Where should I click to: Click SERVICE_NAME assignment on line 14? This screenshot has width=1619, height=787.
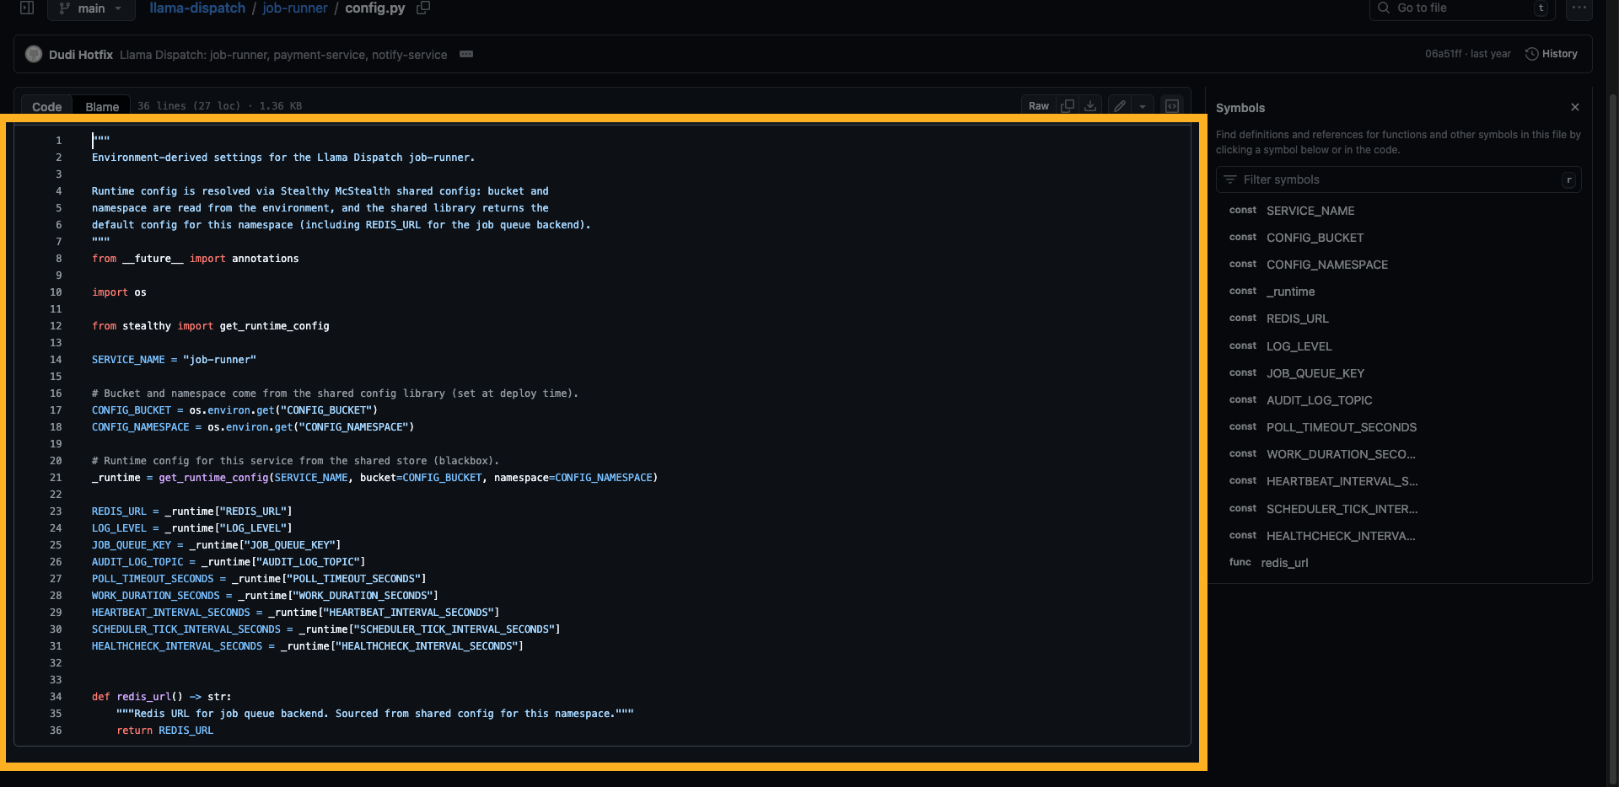click(128, 360)
